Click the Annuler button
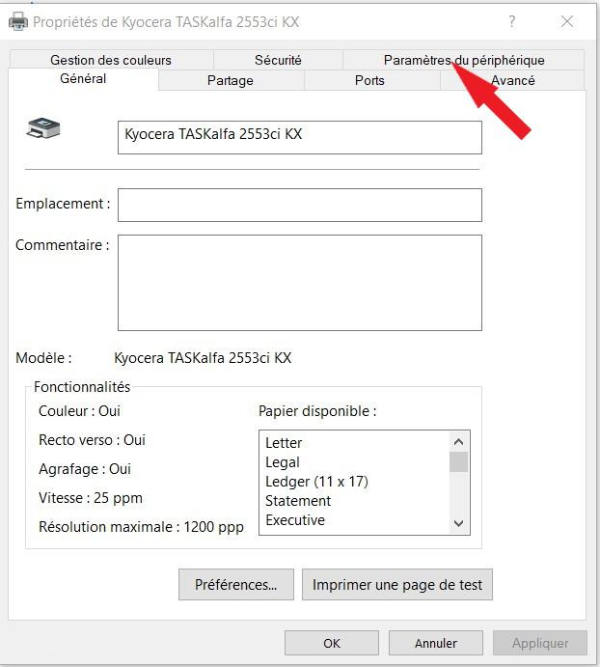 (436, 643)
